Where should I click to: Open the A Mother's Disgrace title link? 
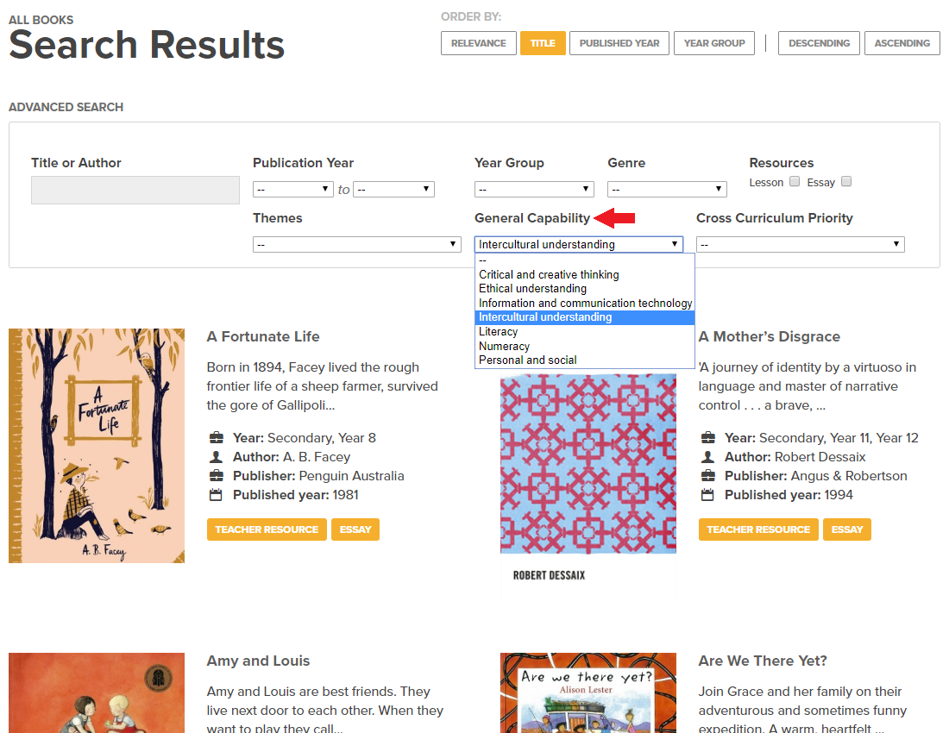(x=770, y=337)
